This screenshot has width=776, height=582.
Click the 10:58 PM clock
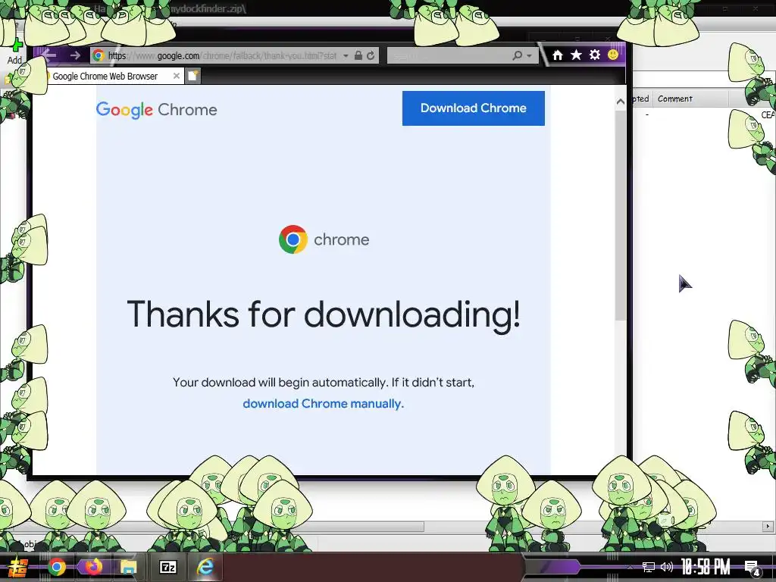pyautogui.click(x=706, y=567)
